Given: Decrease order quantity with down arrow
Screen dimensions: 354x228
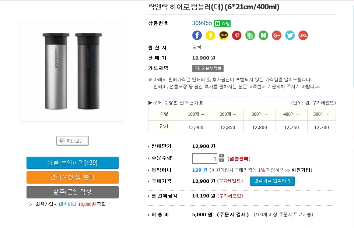Looking at the screenshot, I should coord(221,160).
